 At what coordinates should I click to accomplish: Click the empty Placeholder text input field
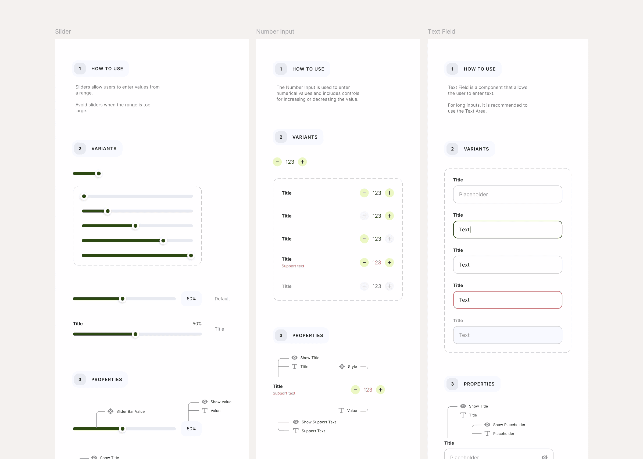pyautogui.click(x=507, y=195)
